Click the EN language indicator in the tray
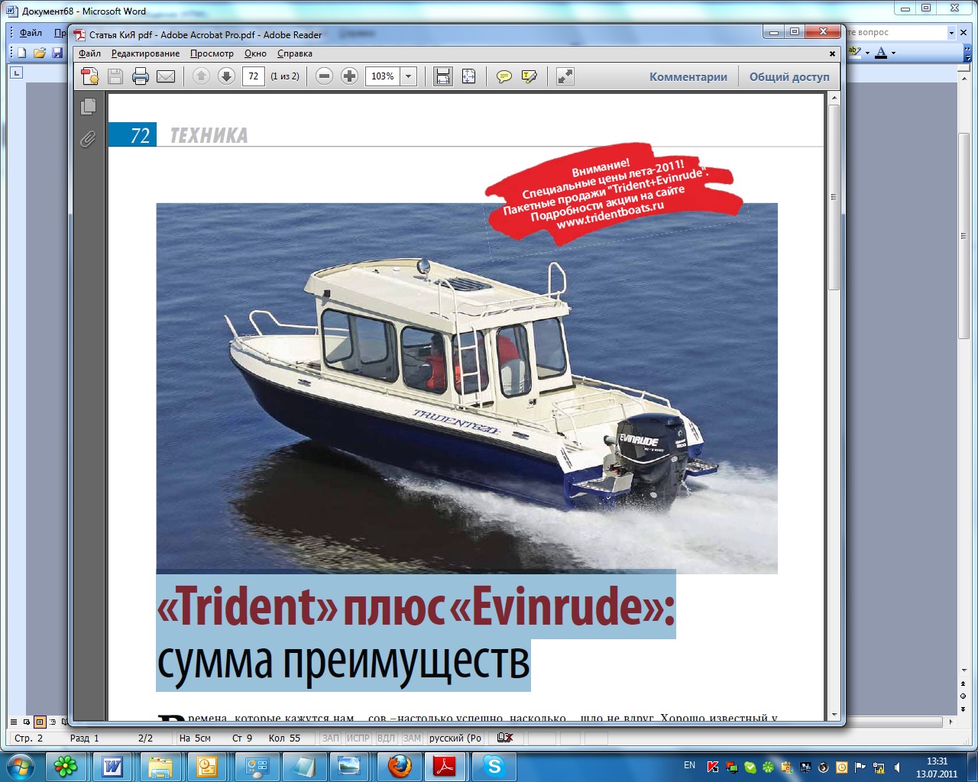This screenshot has width=978, height=782. pos(690,765)
